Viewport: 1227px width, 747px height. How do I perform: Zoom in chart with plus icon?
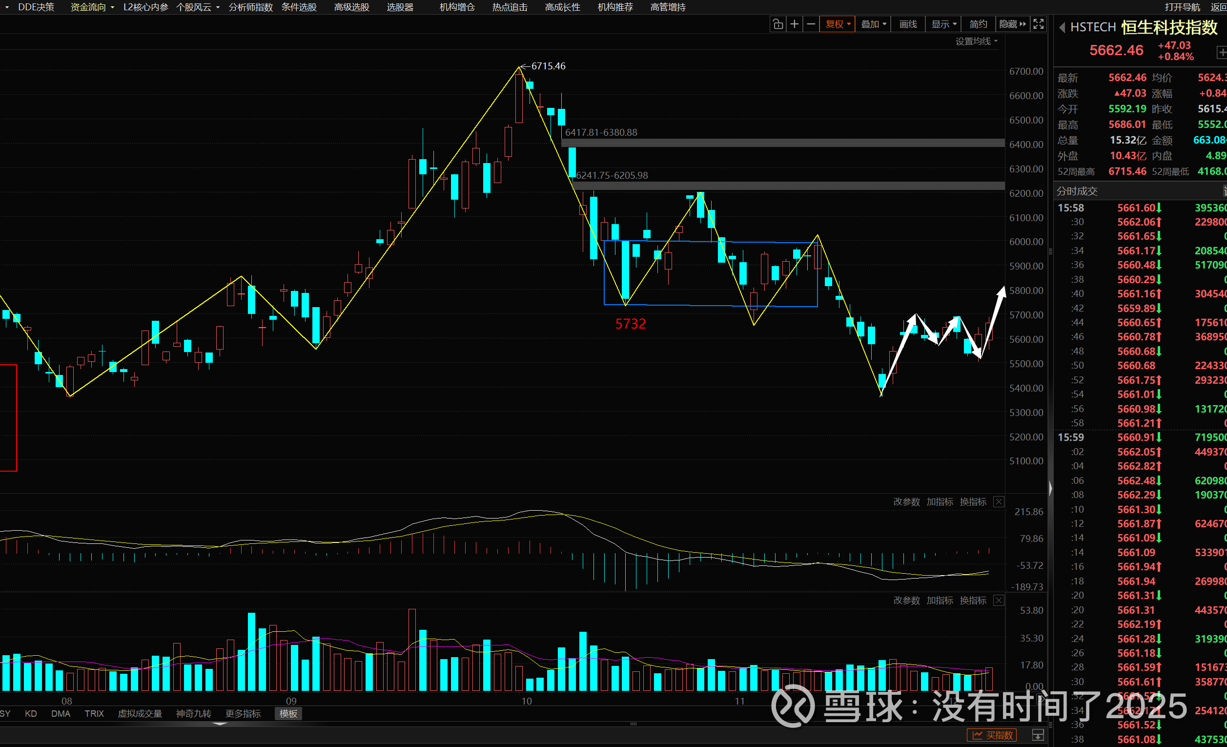795,24
